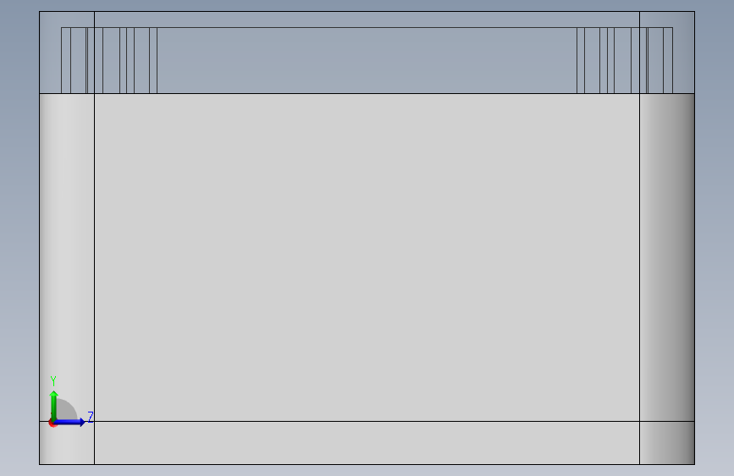Screen dimensions: 734x476
Task: Click the blue Z axis label
Action: click(x=91, y=417)
